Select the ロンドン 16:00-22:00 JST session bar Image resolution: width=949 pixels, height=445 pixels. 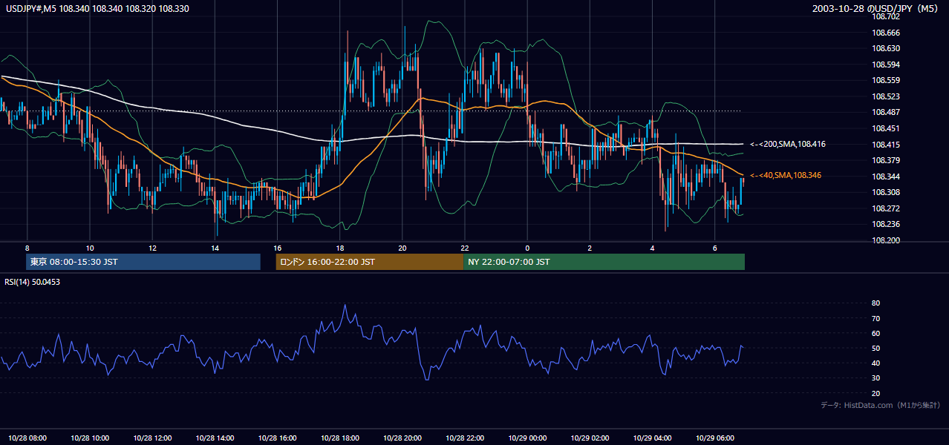pos(369,262)
